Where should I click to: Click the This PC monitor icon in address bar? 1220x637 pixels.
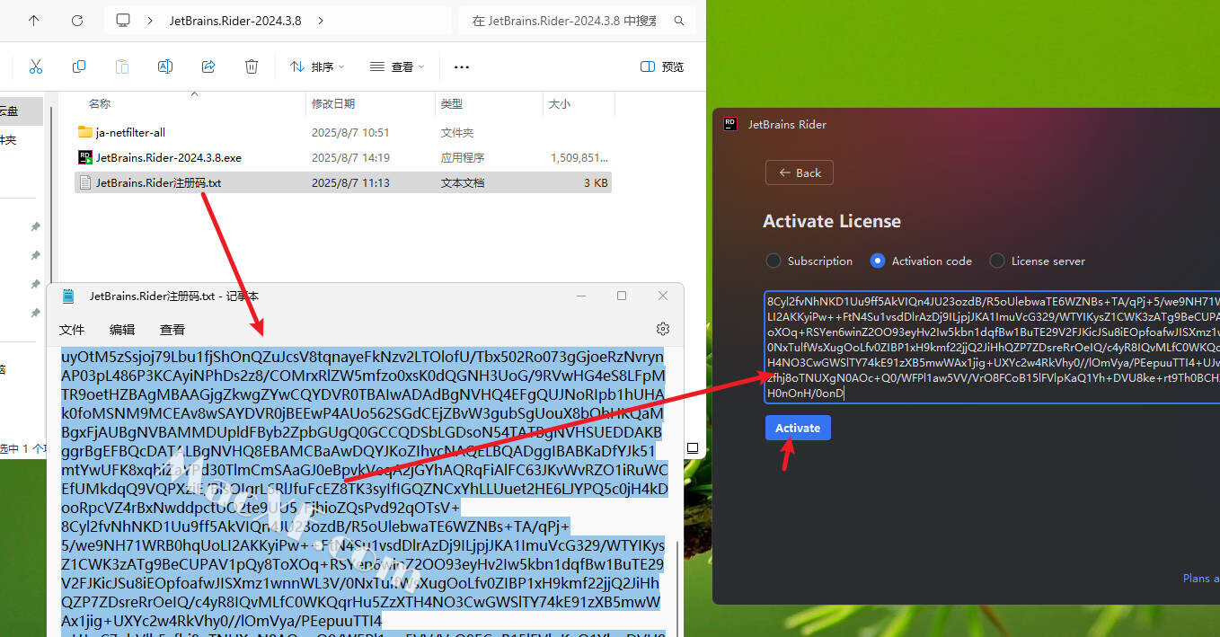[124, 20]
